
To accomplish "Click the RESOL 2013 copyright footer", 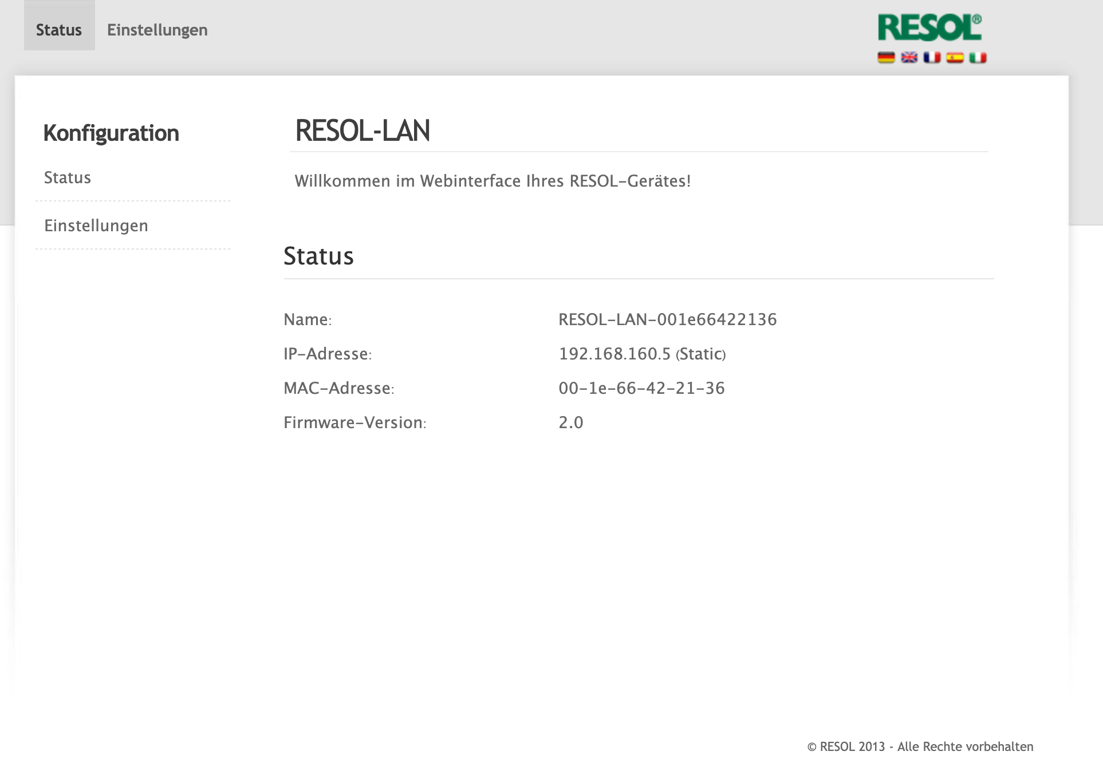I will pyautogui.click(x=920, y=746).
